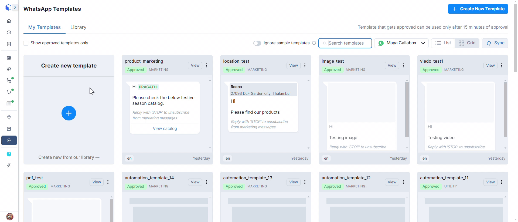Click the image_test preview scrollbar
The height and width of the screenshot is (222, 518).
[407, 109]
